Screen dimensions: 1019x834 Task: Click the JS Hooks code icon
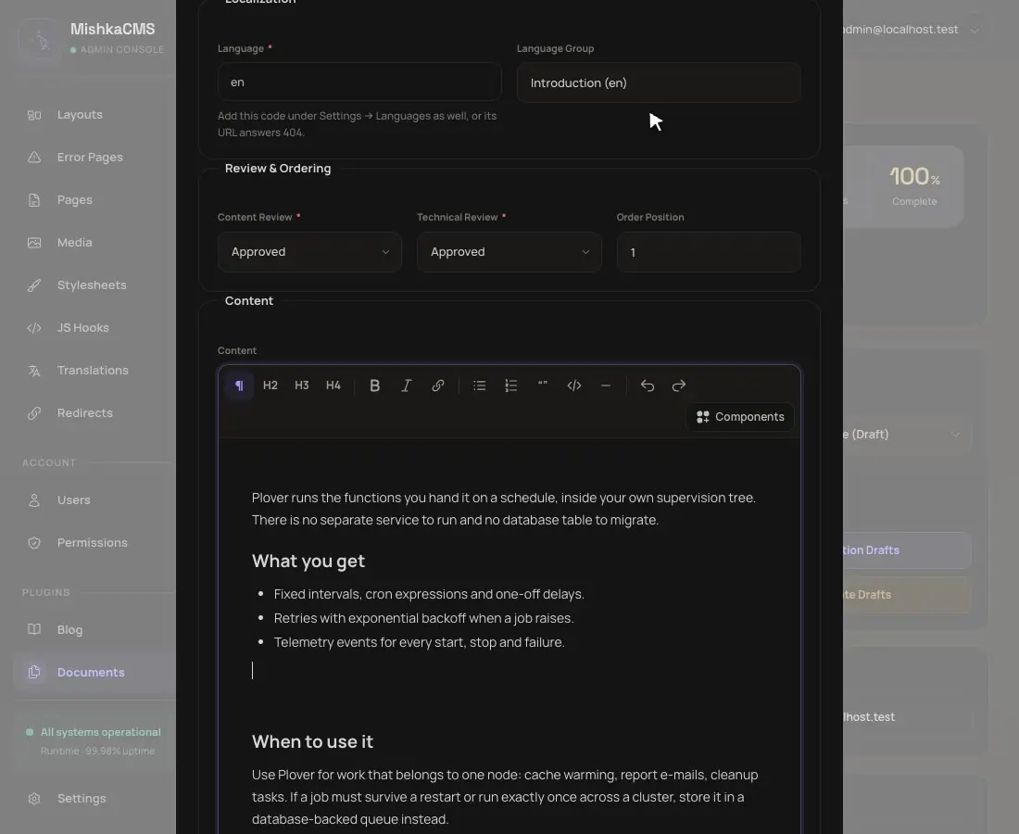coord(34,328)
